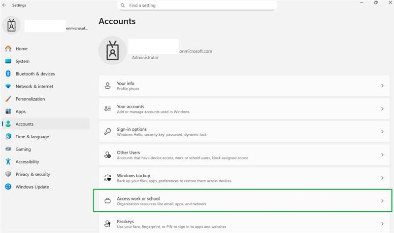The height and width of the screenshot is (233, 394).
Task: Click 'Add or manage accounts used in Windows'
Action: click(153, 112)
